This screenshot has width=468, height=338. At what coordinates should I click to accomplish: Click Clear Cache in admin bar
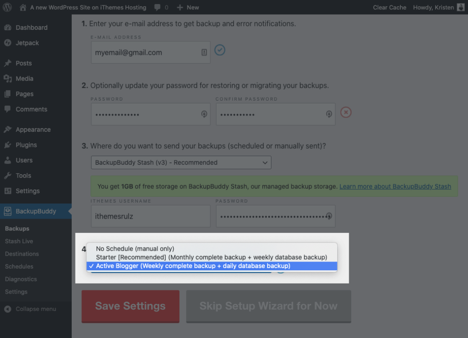pyautogui.click(x=389, y=7)
